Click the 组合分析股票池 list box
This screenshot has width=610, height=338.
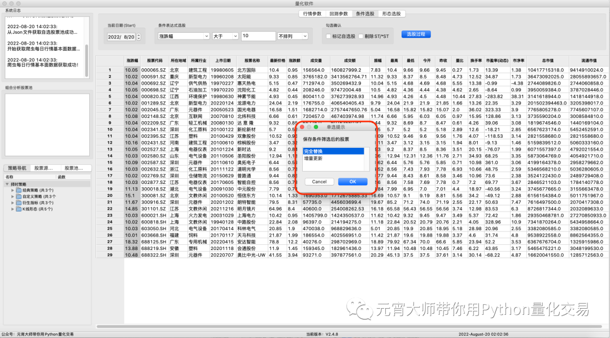pos(47,125)
